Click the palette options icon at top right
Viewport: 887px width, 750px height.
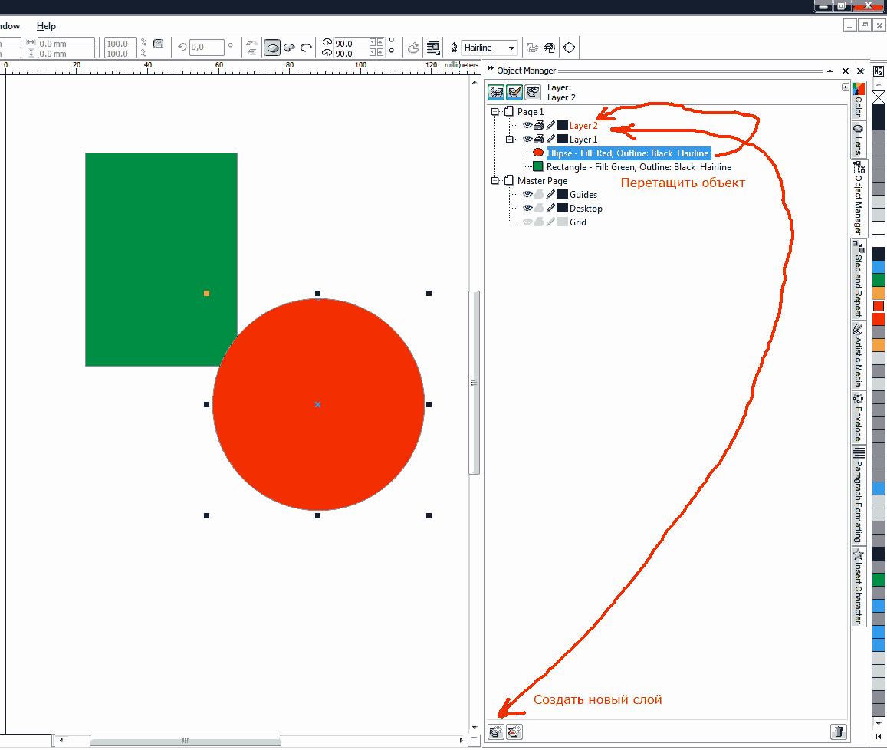point(879,71)
